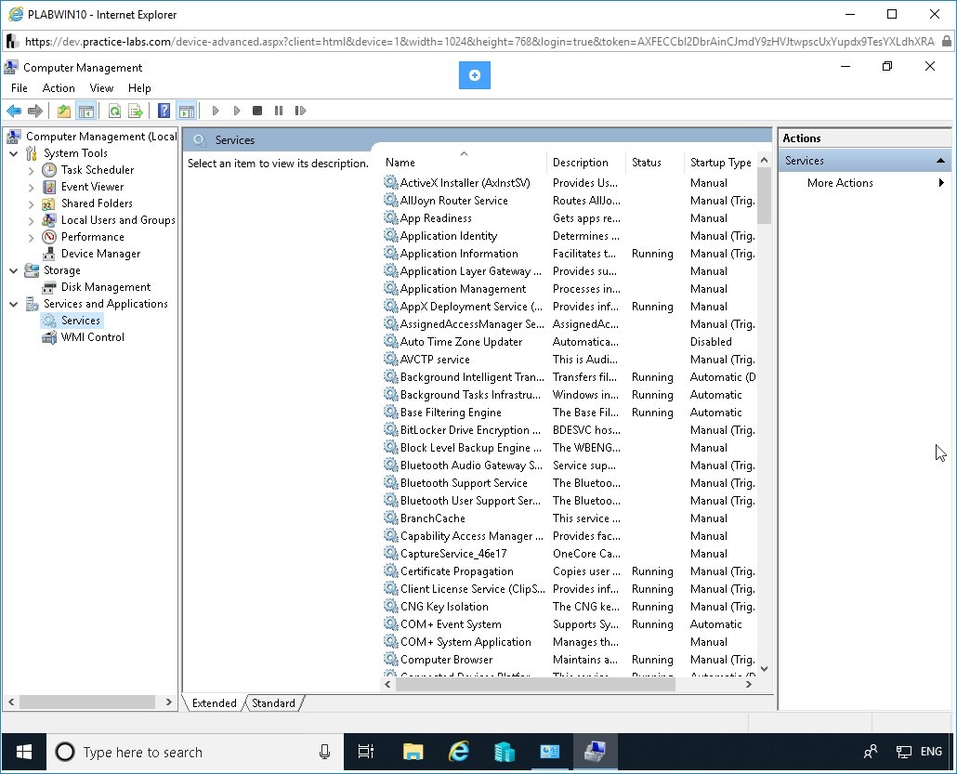Select the Computer Browser service
Image resolution: width=957 pixels, height=774 pixels.
pos(446,660)
